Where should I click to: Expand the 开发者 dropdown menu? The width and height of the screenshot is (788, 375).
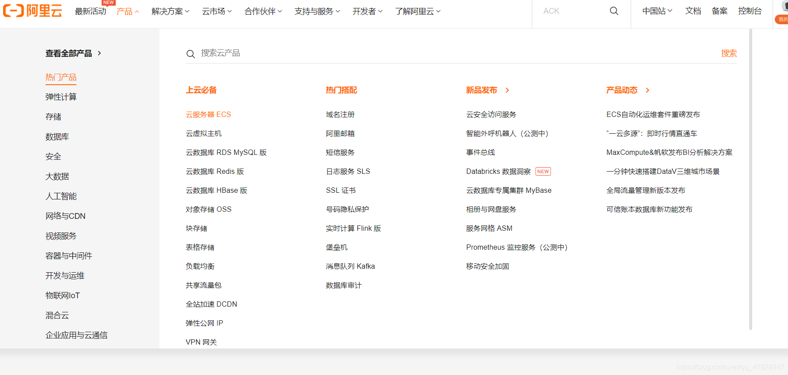[x=367, y=11]
